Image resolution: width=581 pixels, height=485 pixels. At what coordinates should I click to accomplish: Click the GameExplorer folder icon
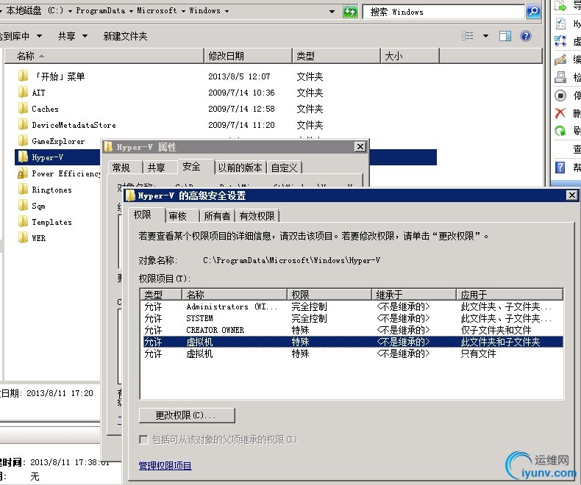[x=23, y=140]
